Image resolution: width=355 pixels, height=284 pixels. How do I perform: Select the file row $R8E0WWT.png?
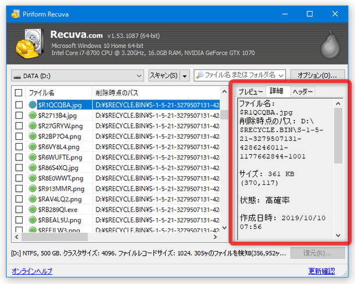pos(117,178)
